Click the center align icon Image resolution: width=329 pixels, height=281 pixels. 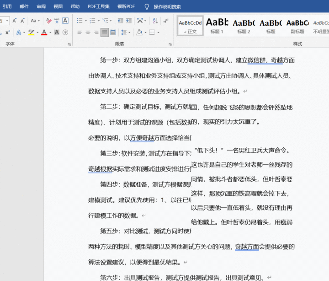(88, 32)
